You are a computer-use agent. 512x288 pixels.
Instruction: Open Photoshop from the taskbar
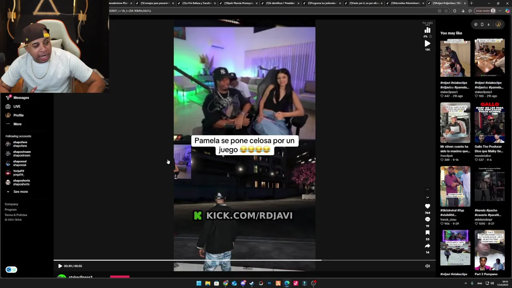tap(269, 283)
